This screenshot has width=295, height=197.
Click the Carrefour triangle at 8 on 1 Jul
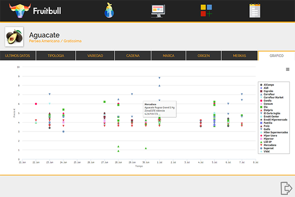[159, 86]
